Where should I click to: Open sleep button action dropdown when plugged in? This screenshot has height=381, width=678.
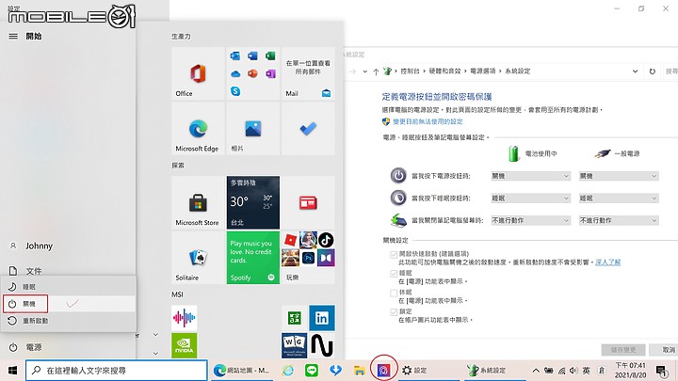pyautogui.click(x=619, y=198)
